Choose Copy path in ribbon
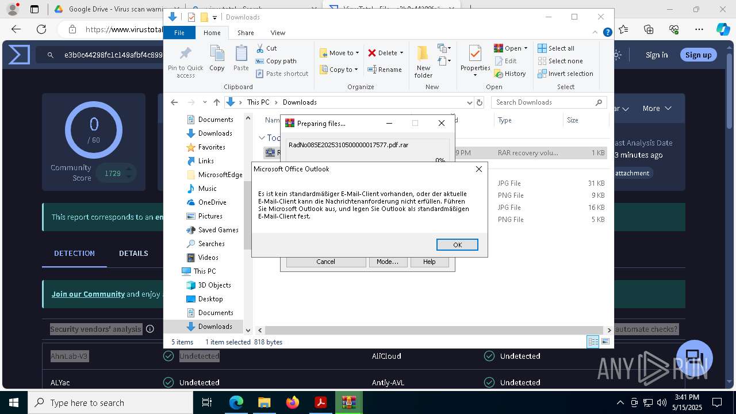The height and width of the screenshot is (414, 736). click(276, 61)
